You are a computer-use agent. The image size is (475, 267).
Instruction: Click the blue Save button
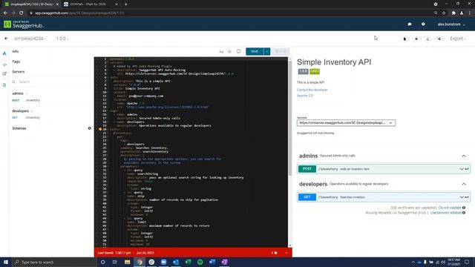(x=255, y=51)
